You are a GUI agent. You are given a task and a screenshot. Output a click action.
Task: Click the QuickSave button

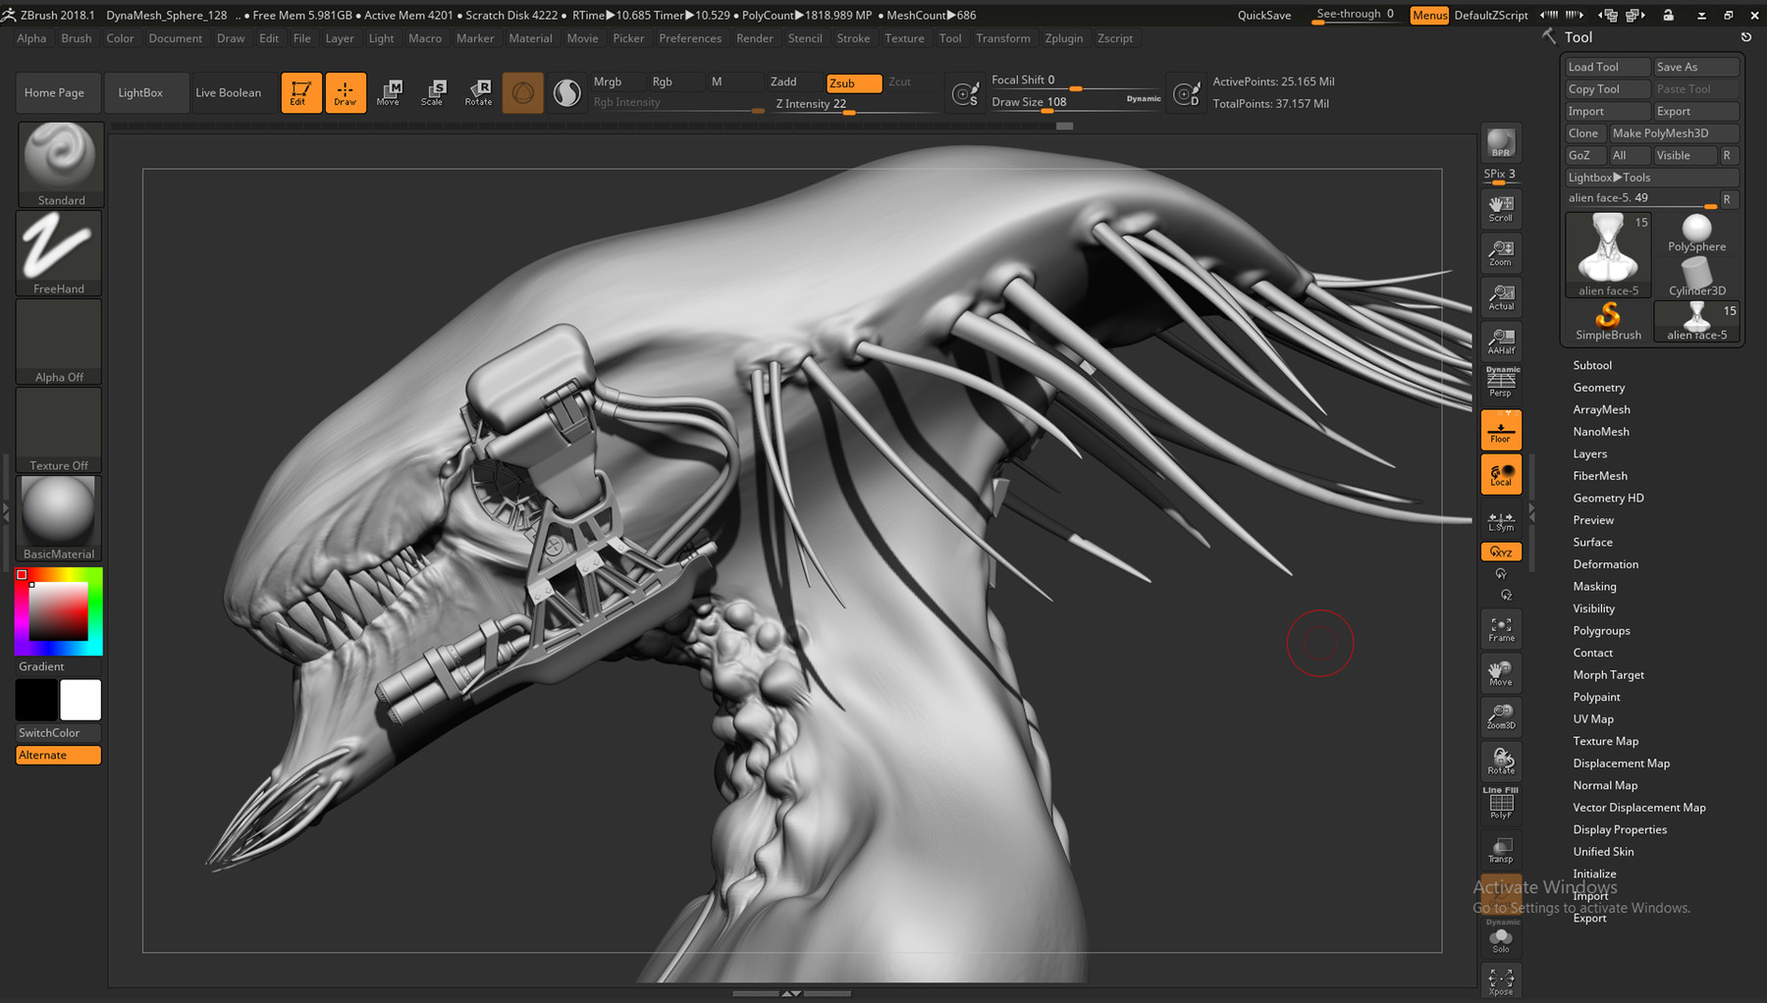(1263, 15)
